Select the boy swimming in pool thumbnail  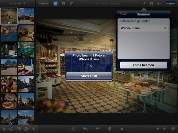click(x=9, y=33)
